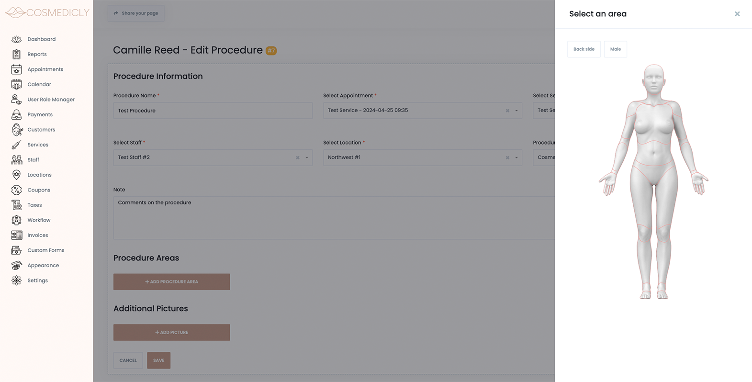
Task: Open Reports via its clipboard icon
Action: pyautogui.click(x=16, y=54)
